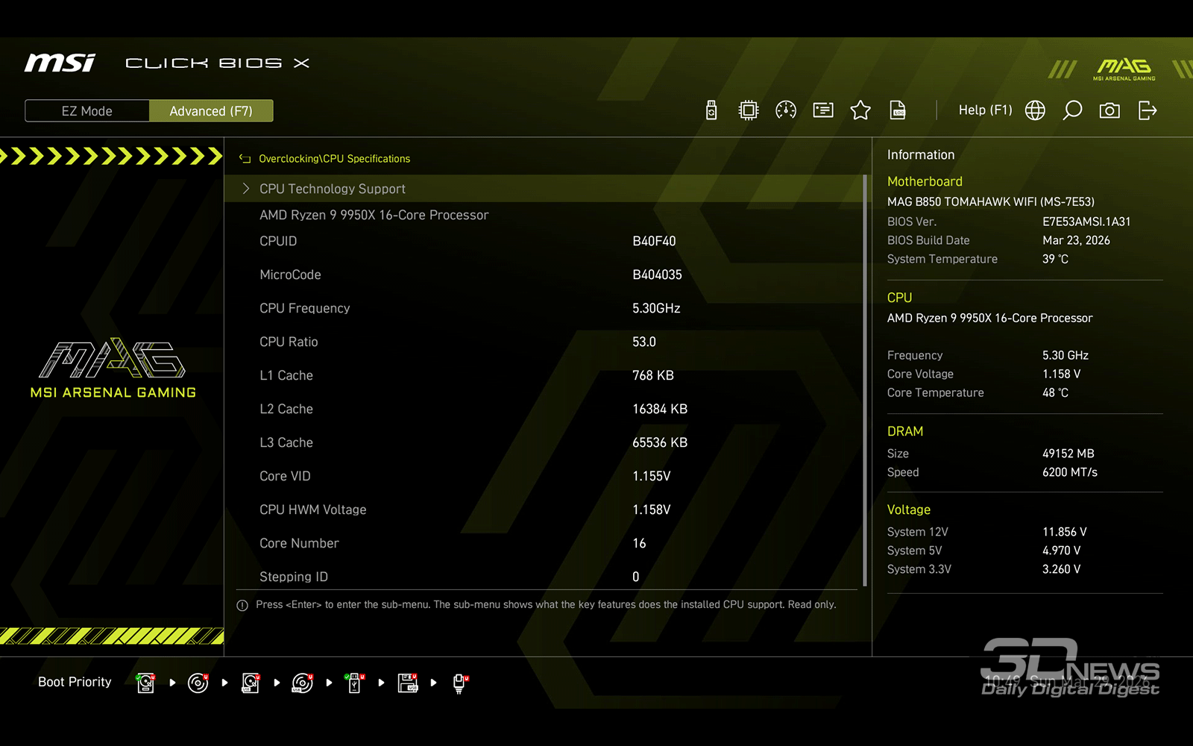This screenshot has height=746, width=1193.
Task: Switch to EZ Mode
Action: coord(87,111)
